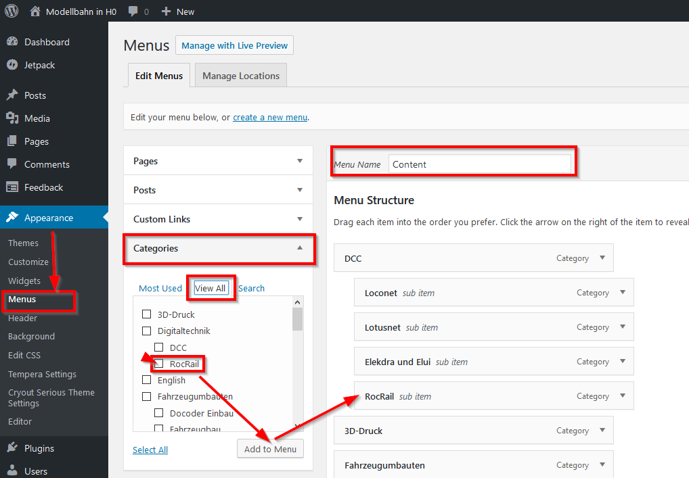Click the Select All link

(x=150, y=450)
